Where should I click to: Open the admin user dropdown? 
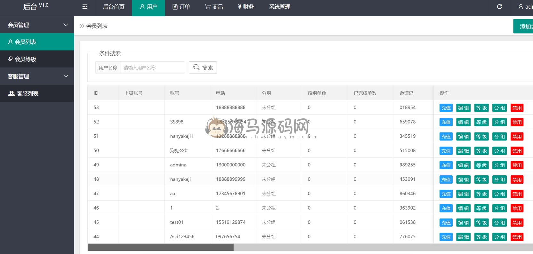pyautogui.click(x=525, y=7)
